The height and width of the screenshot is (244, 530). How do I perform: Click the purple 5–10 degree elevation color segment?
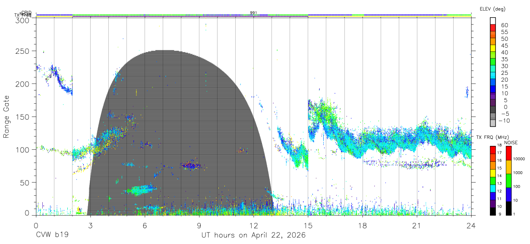pyautogui.click(x=493, y=96)
